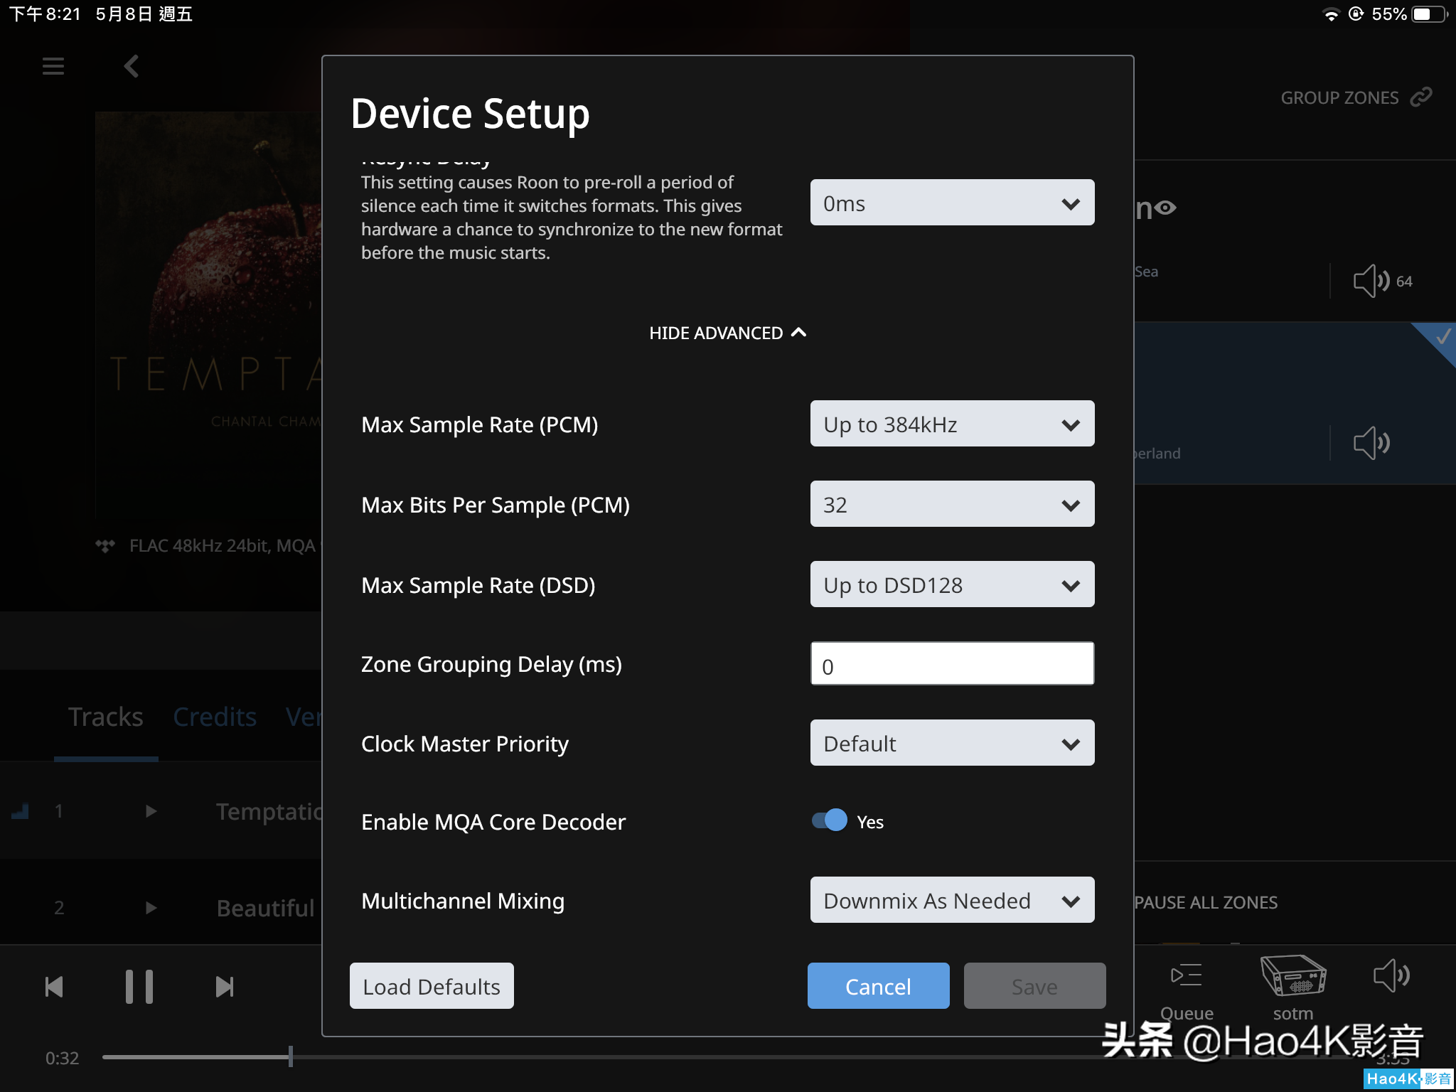Click the Cancel button

[x=878, y=986]
